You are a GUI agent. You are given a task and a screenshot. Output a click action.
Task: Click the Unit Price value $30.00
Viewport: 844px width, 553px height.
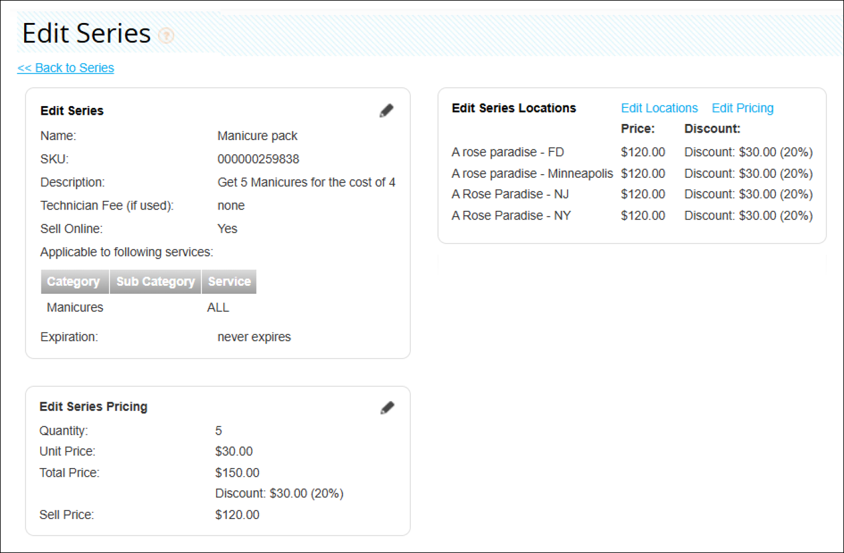pyautogui.click(x=234, y=452)
